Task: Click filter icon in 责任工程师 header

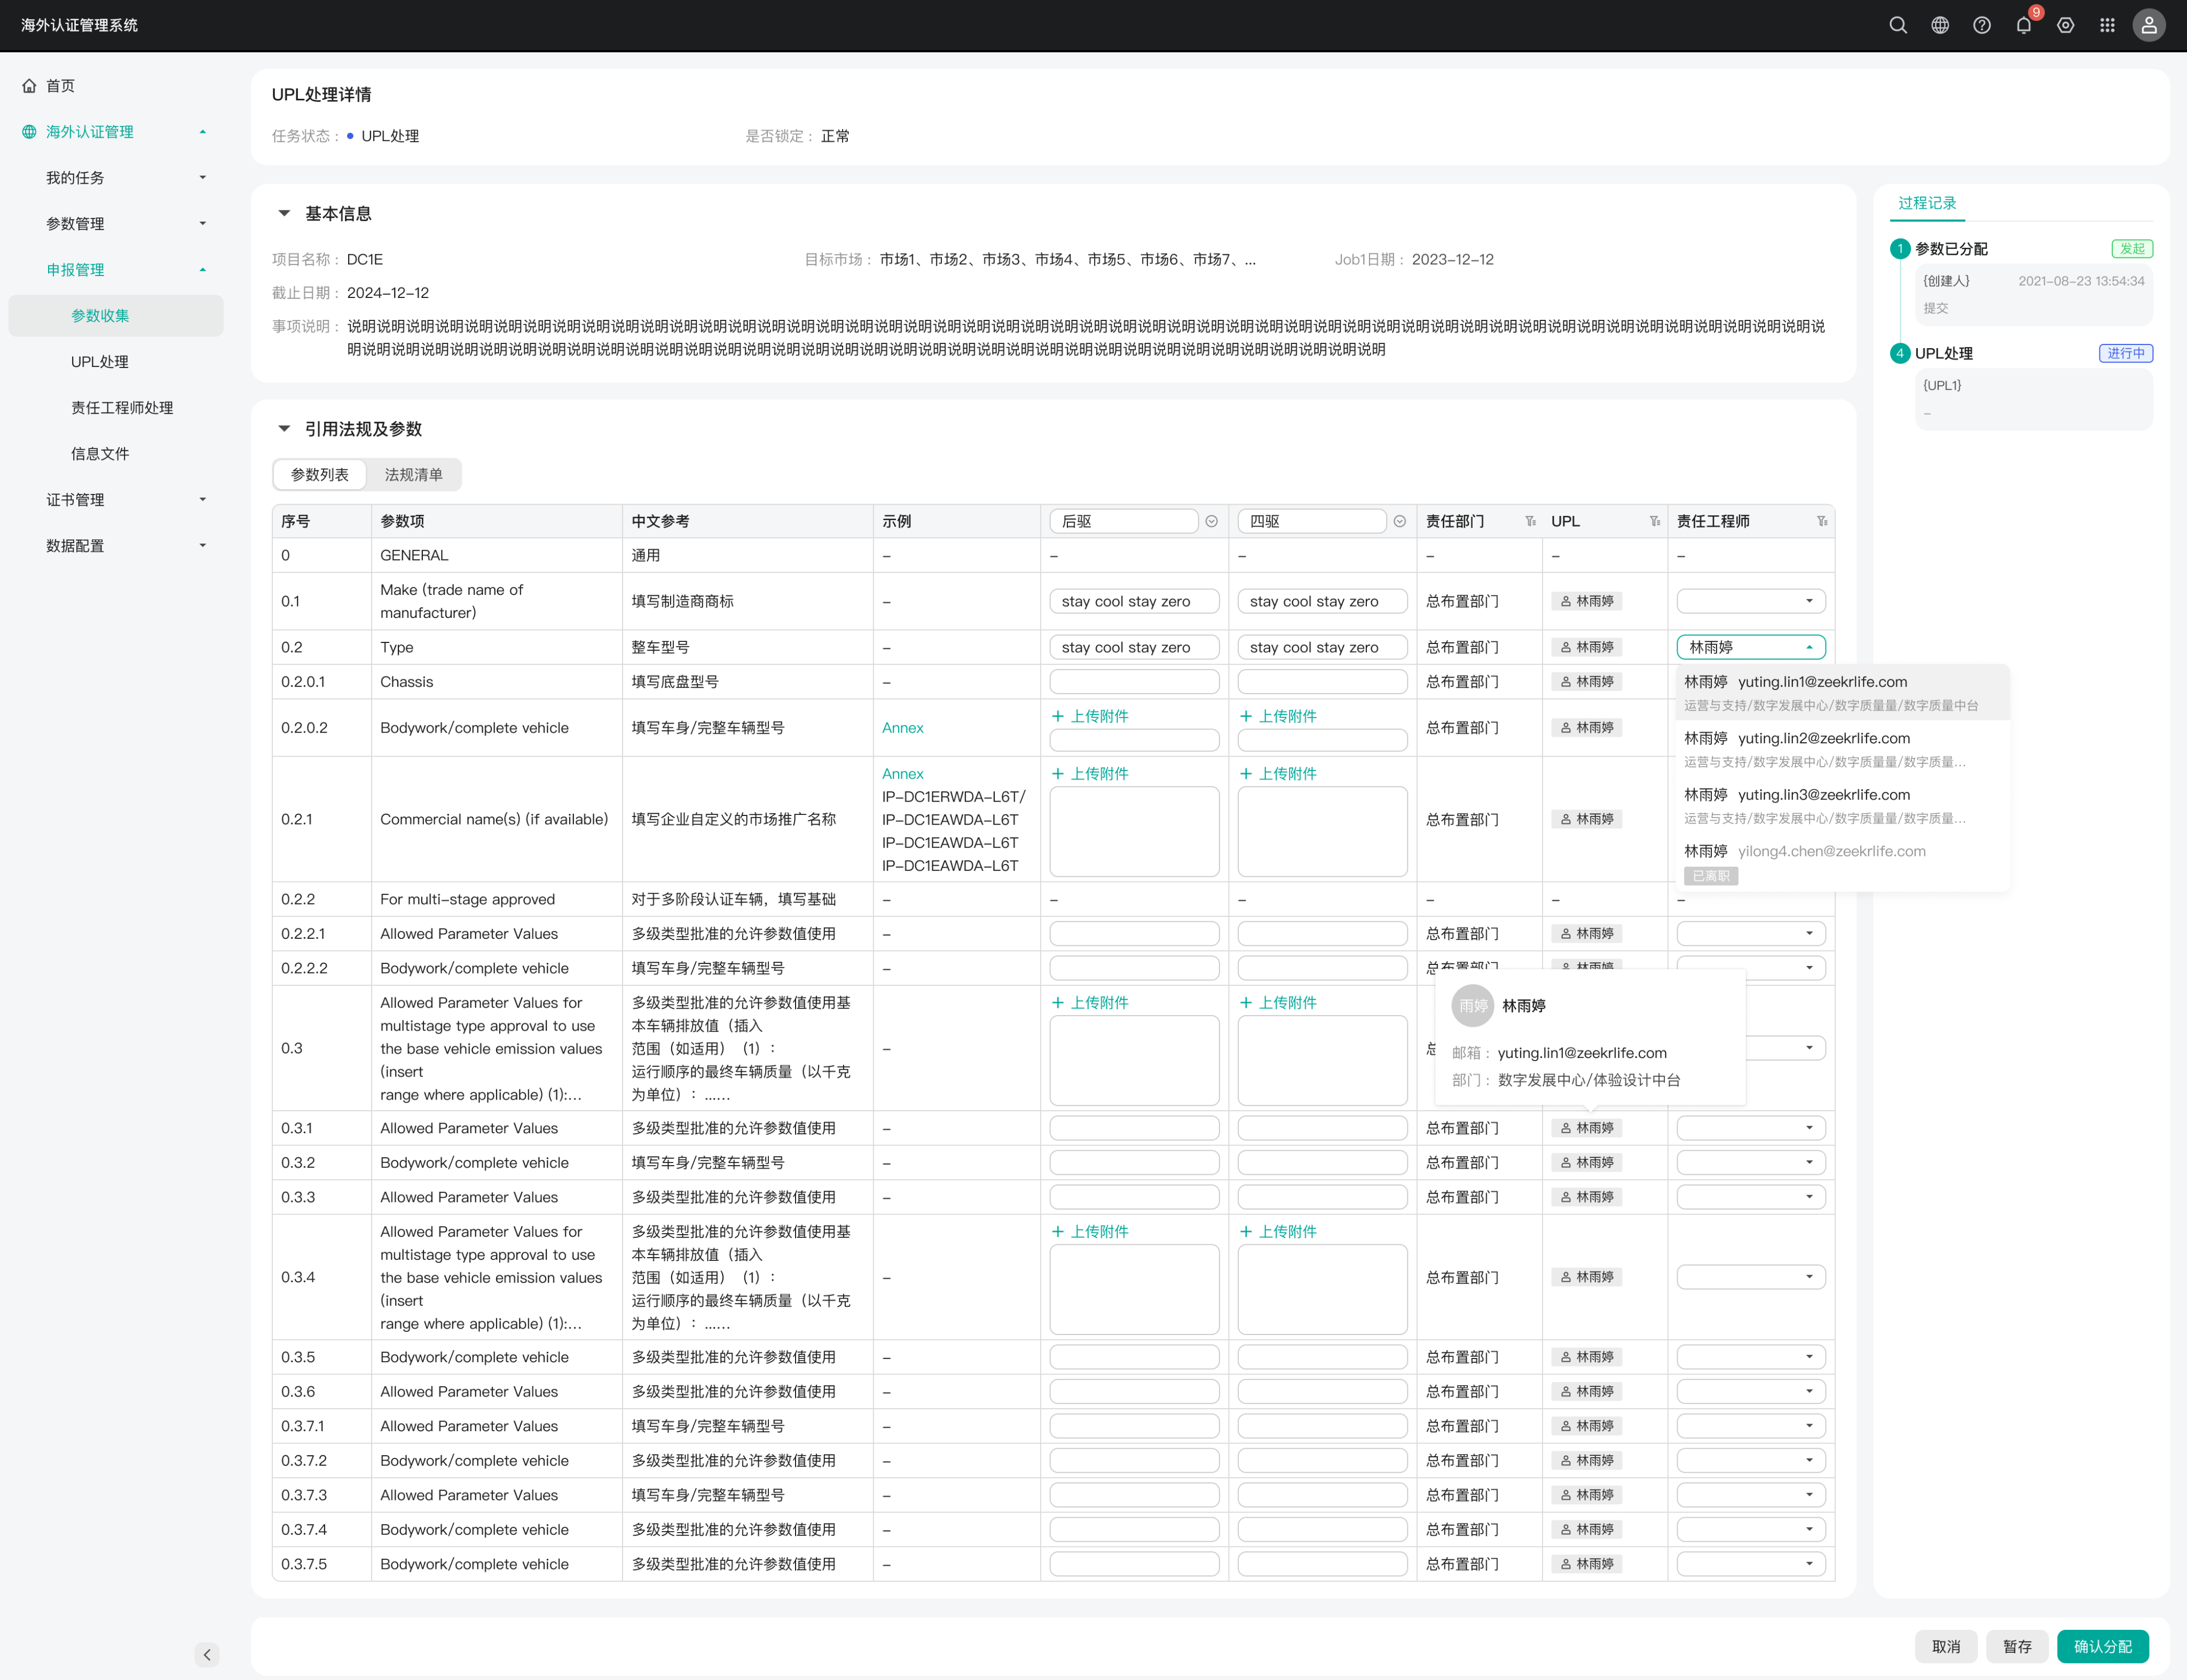Action: [1822, 521]
